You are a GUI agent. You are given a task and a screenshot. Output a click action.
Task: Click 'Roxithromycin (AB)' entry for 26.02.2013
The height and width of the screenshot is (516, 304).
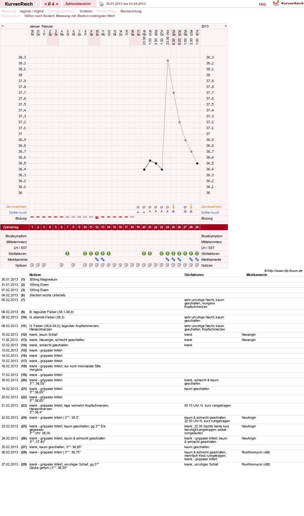point(256,453)
